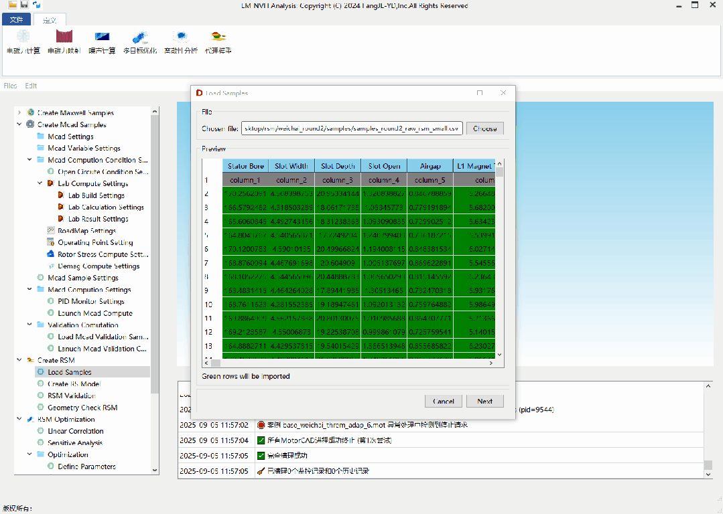Expand Create Maxwell Samples tree node

pyautogui.click(x=19, y=113)
